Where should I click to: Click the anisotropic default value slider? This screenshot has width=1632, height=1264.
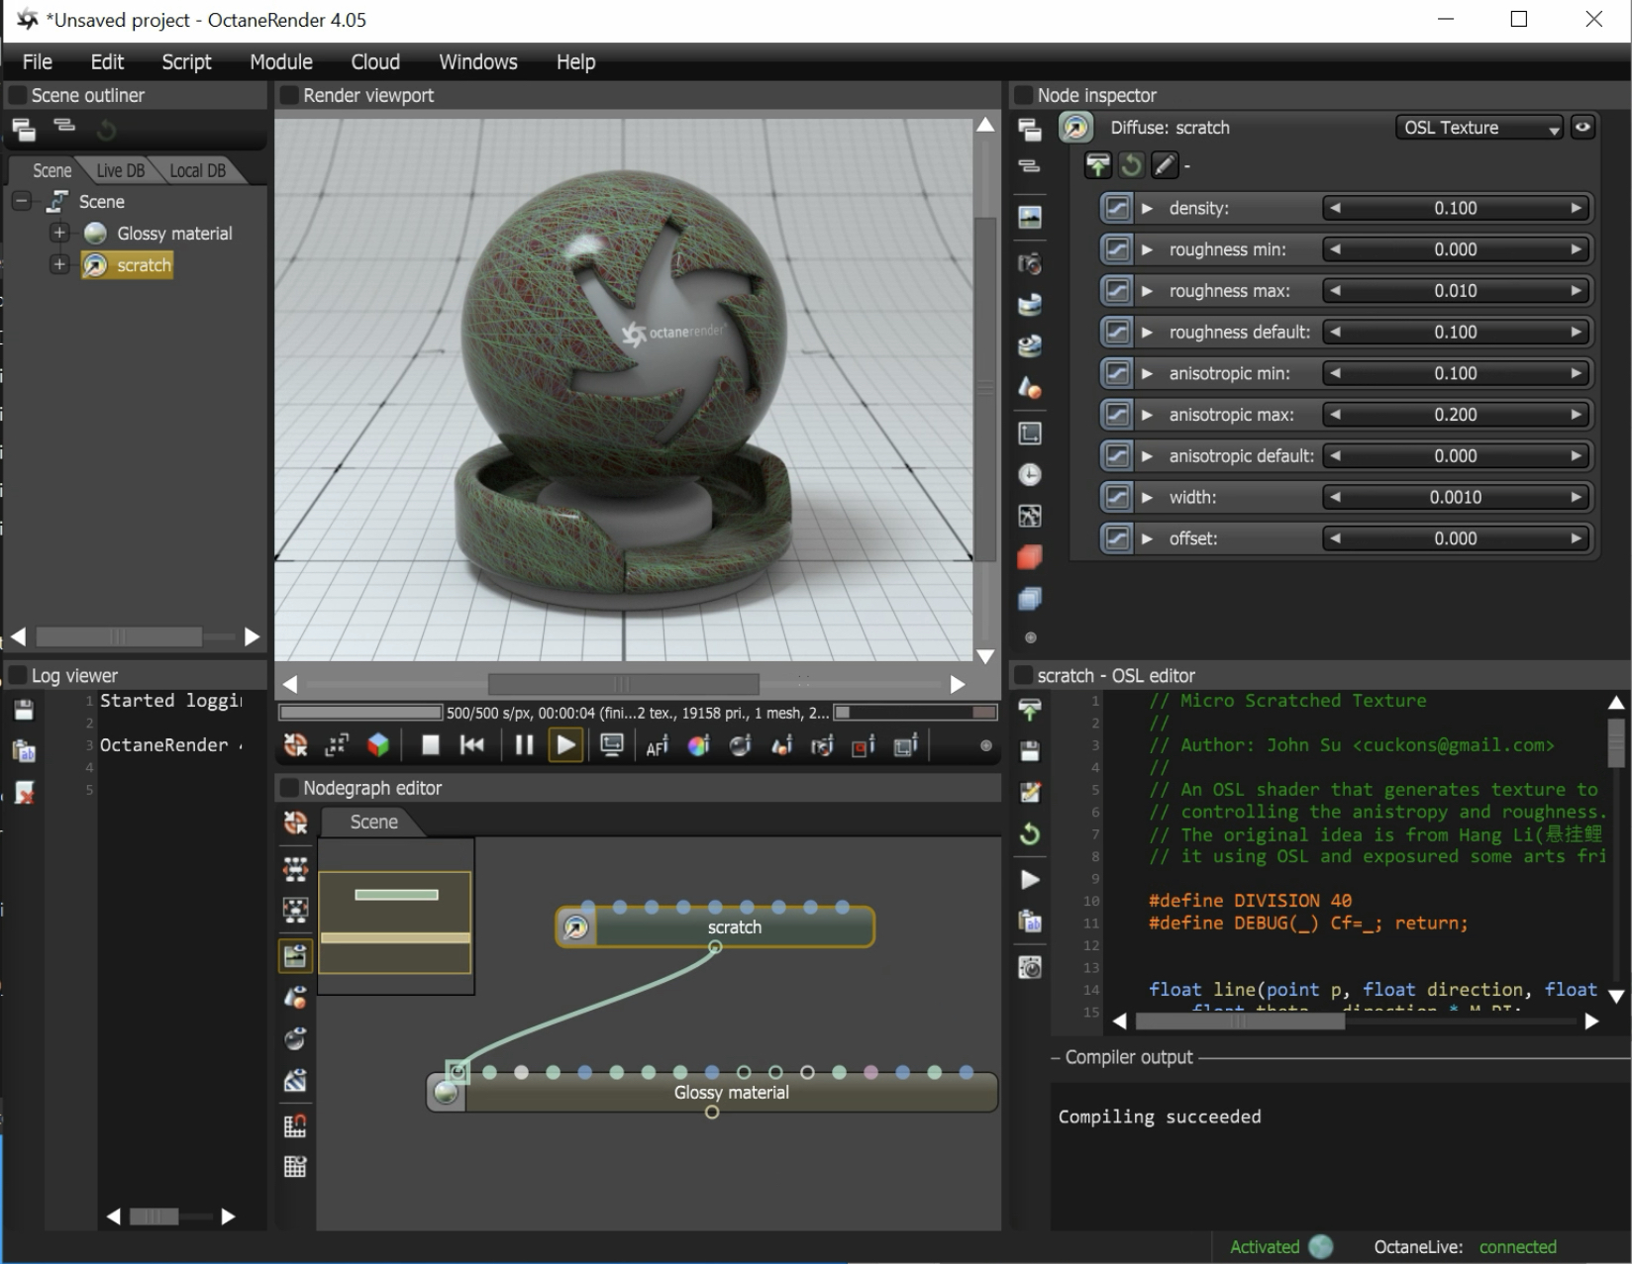pos(1456,456)
